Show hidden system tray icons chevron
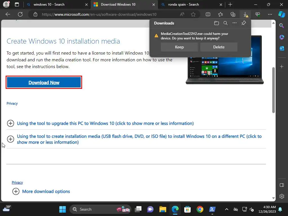This screenshot has width=288, height=216. [227, 209]
